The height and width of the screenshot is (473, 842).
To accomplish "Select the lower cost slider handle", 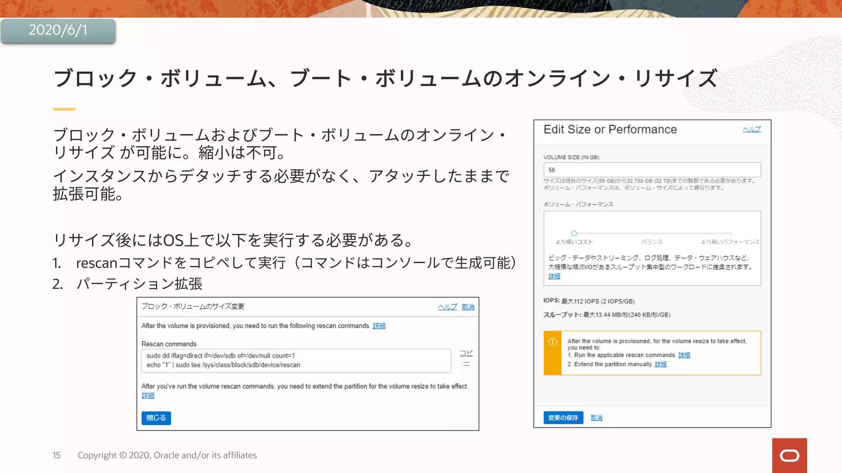I will (x=574, y=233).
